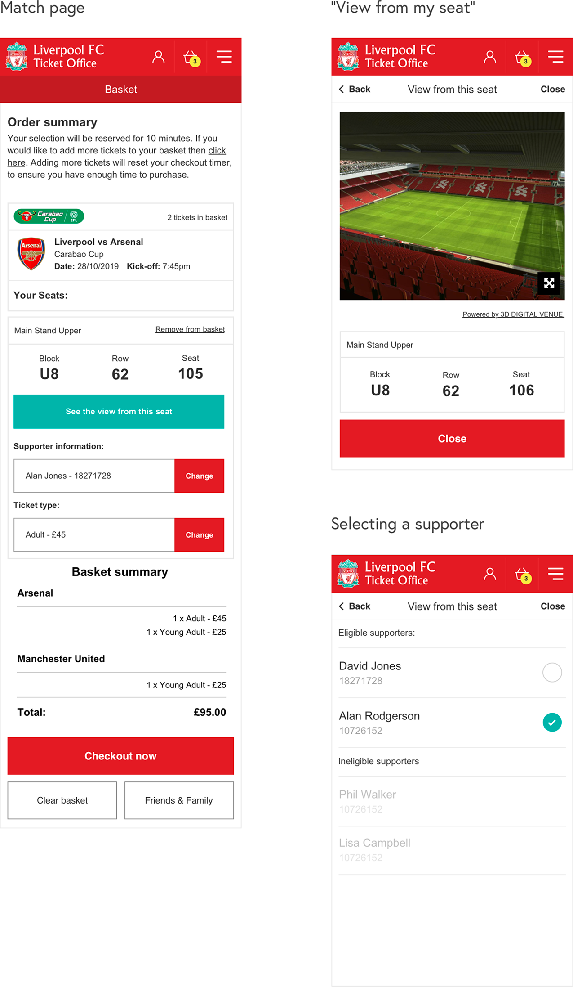573x997 pixels.
Task: Expand stadium view to fullscreen
Action: [549, 283]
